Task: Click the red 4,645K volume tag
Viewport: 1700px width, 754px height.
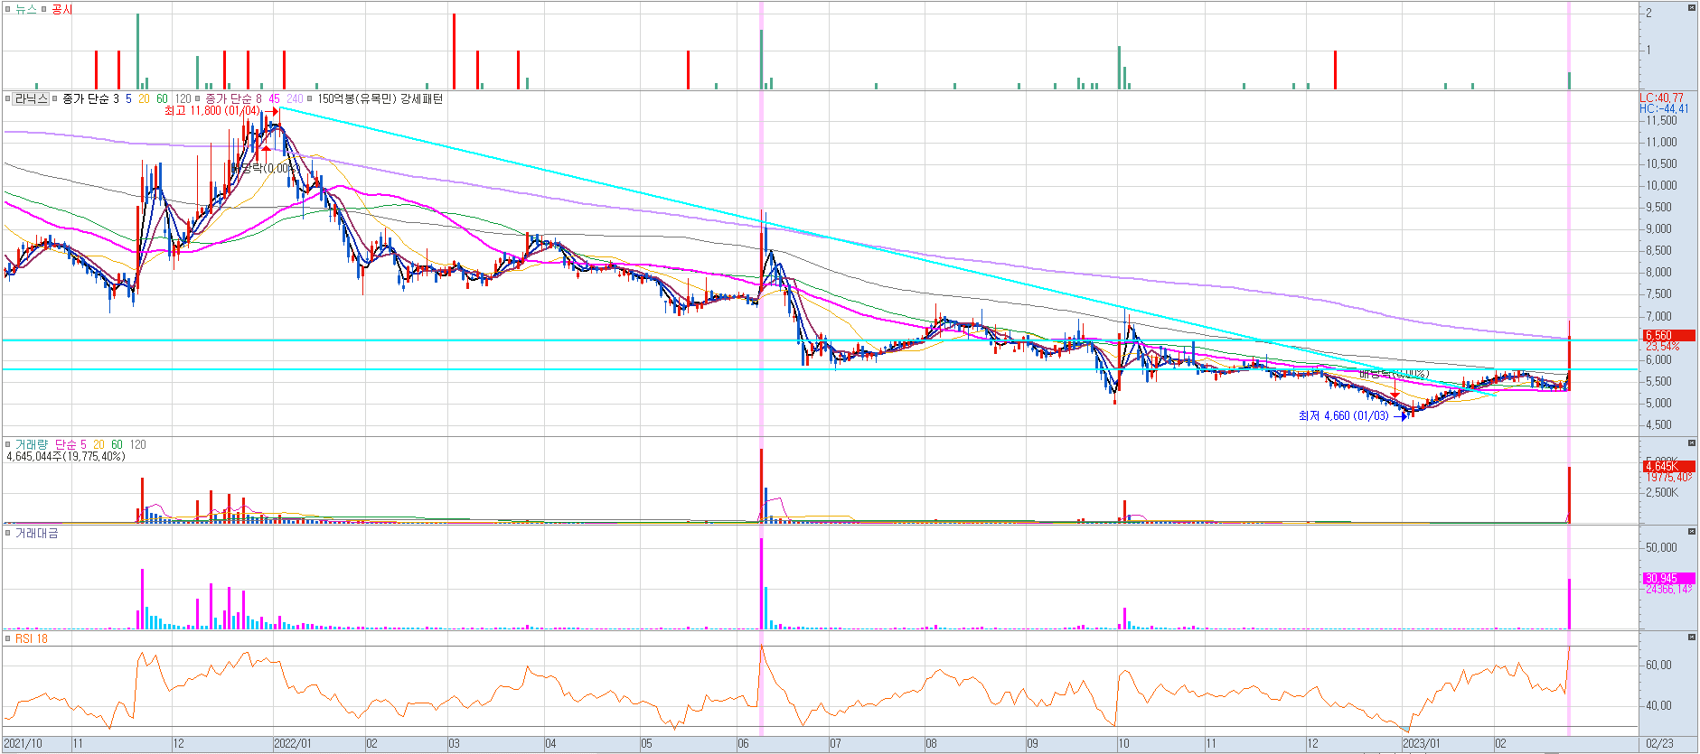Action: coord(1668,467)
